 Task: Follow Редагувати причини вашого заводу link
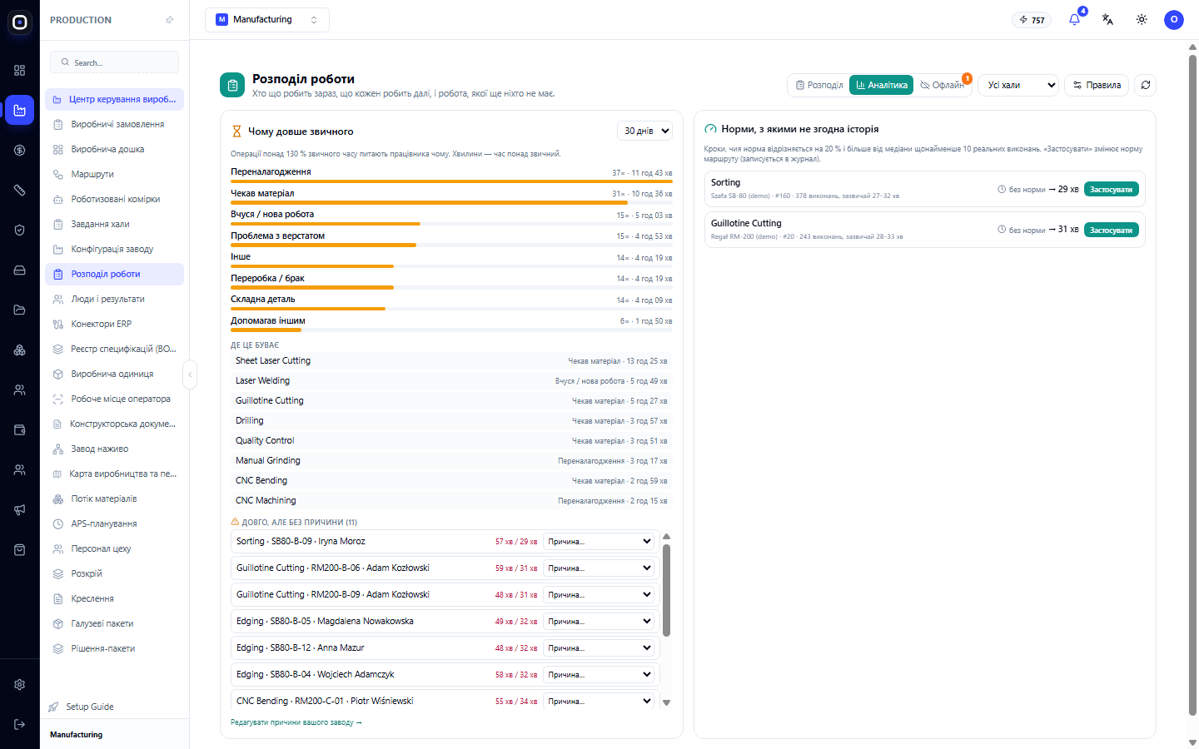point(296,722)
